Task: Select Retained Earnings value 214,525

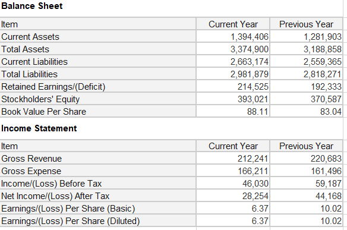Action: 253,87
